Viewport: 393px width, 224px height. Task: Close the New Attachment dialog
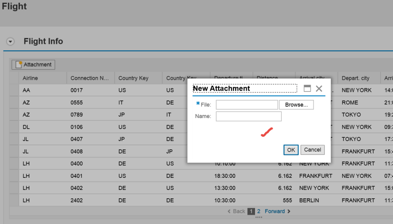[x=319, y=88]
